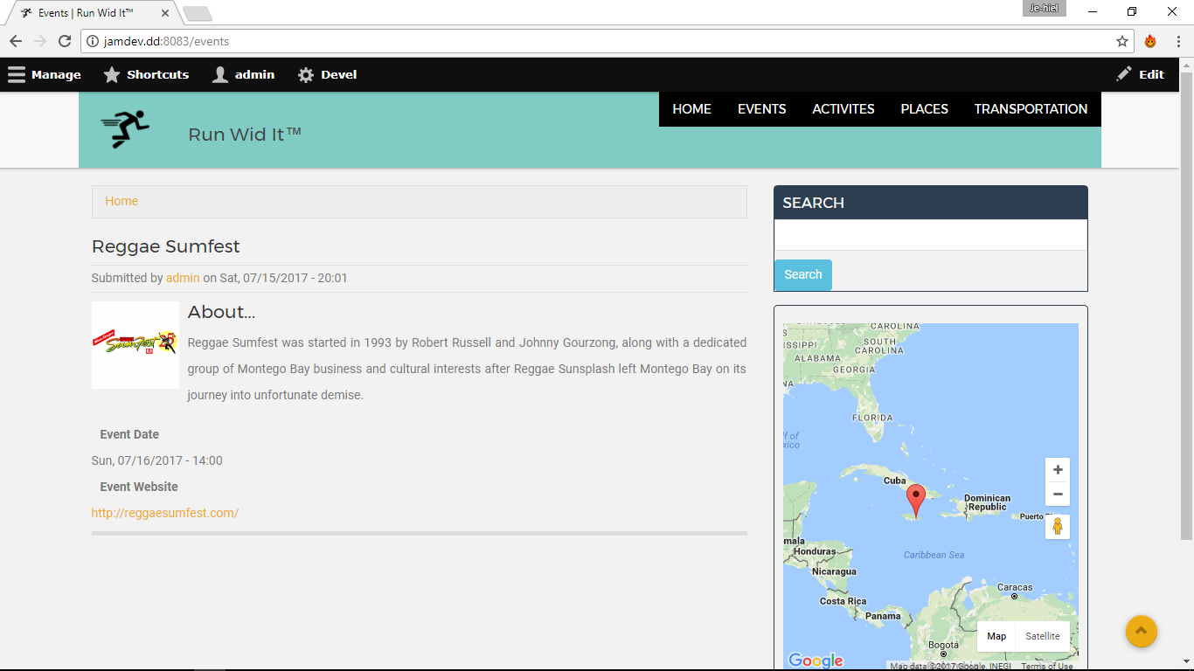Go to the PLACES nav item
This screenshot has width=1194, height=671.
click(924, 109)
